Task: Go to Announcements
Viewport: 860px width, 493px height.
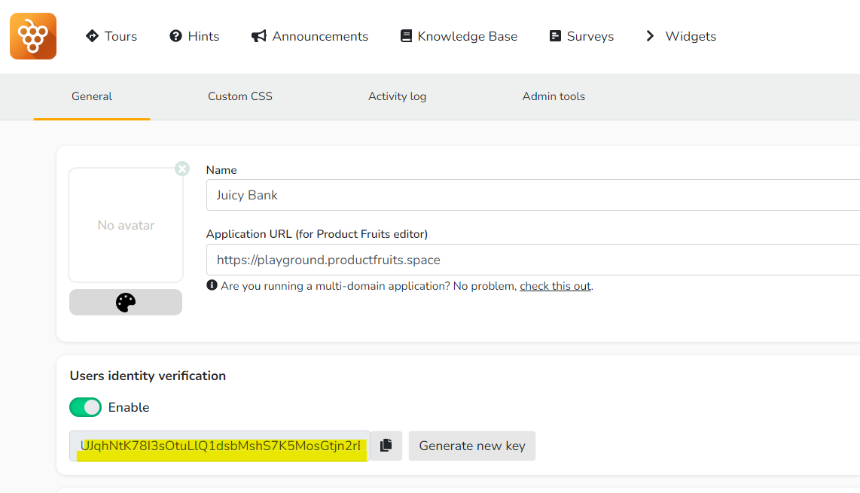Action: pyautogui.click(x=310, y=36)
